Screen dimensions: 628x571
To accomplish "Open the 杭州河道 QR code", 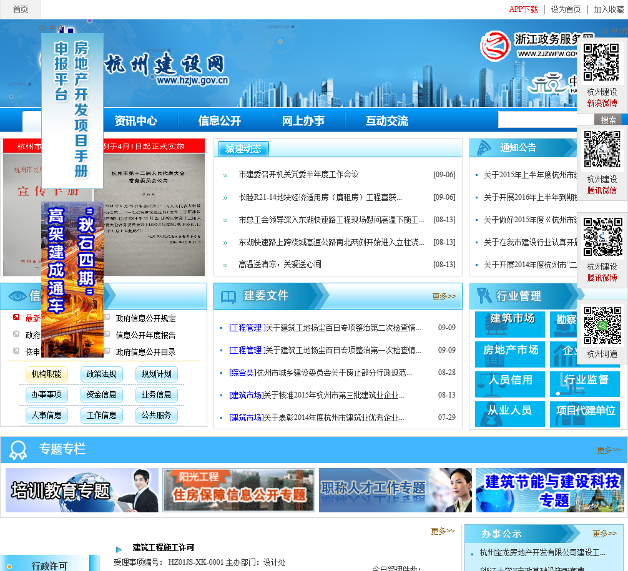I will [602, 333].
